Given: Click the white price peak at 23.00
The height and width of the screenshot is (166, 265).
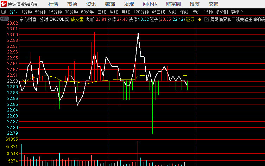Looking at the screenshot, I should [x=138, y=33].
